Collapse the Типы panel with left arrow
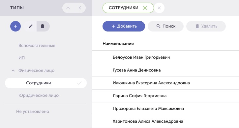Screen dimensions: 239x128 point(80,8)
